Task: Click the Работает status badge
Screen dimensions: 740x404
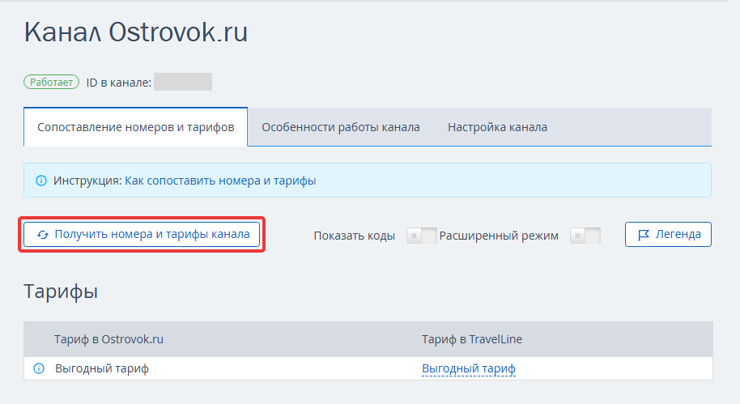Action: [52, 82]
